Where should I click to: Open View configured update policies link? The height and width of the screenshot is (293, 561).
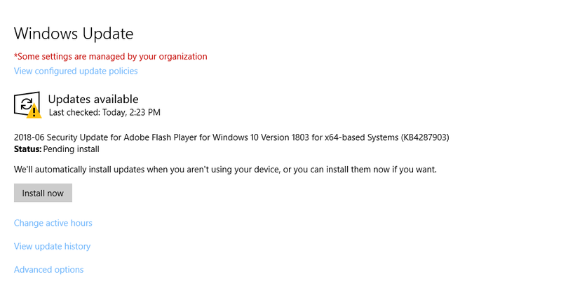point(76,71)
